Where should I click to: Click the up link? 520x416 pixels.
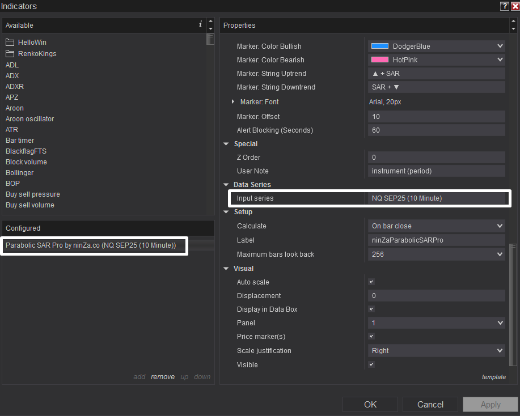click(x=184, y=377)
